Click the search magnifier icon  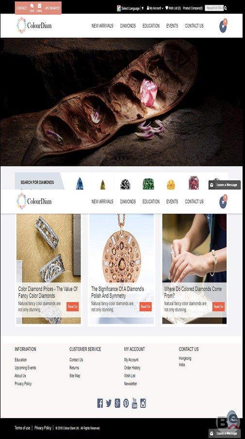pyautogui.click(x=226, y=8)
